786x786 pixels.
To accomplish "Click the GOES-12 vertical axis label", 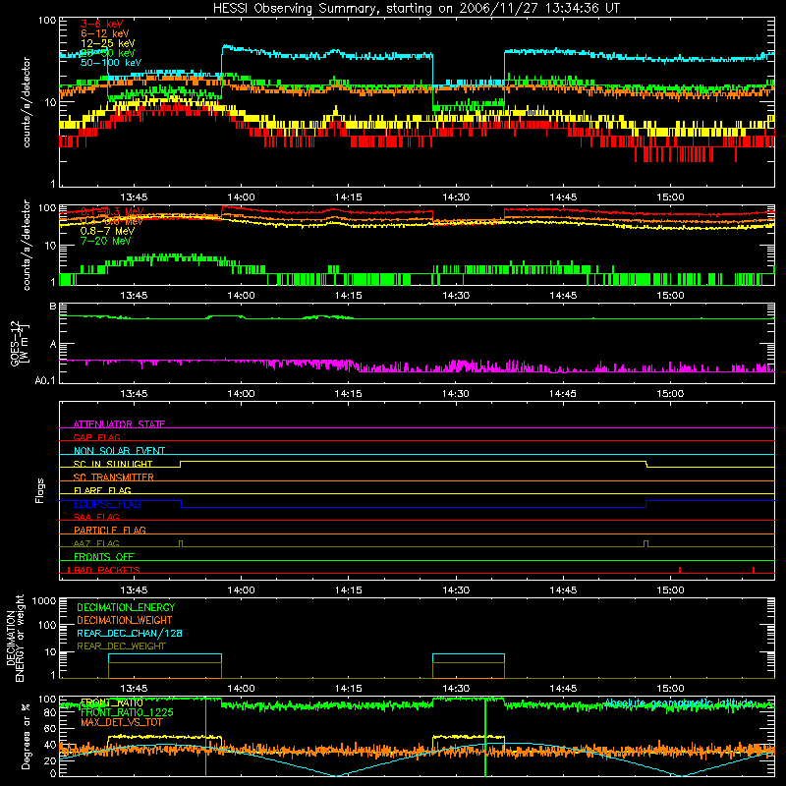I will click(x=20, y=343).
